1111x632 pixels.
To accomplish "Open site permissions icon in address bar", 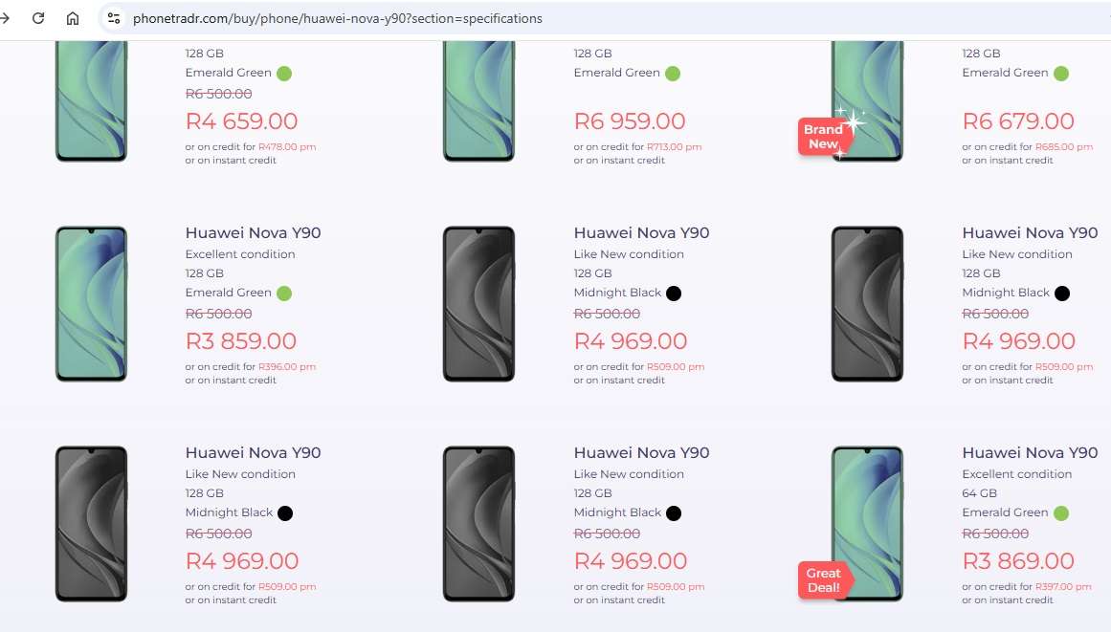I will point(115,17).
